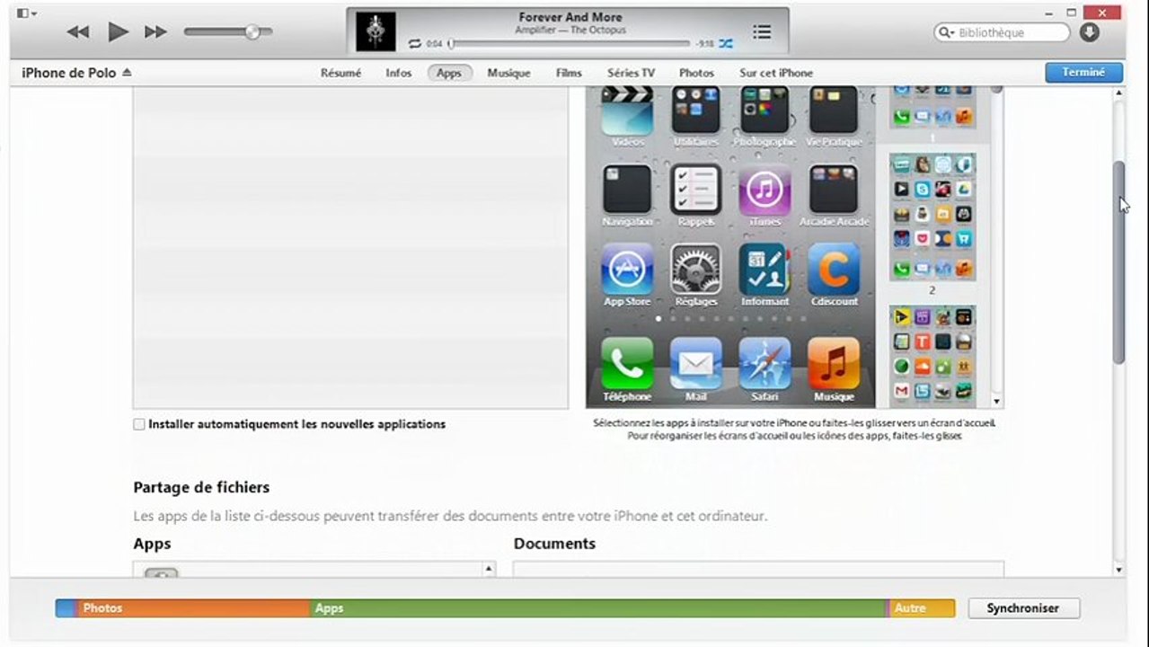Open the Films tab
The image size is (1149, 647).
[x=569, y=73]
